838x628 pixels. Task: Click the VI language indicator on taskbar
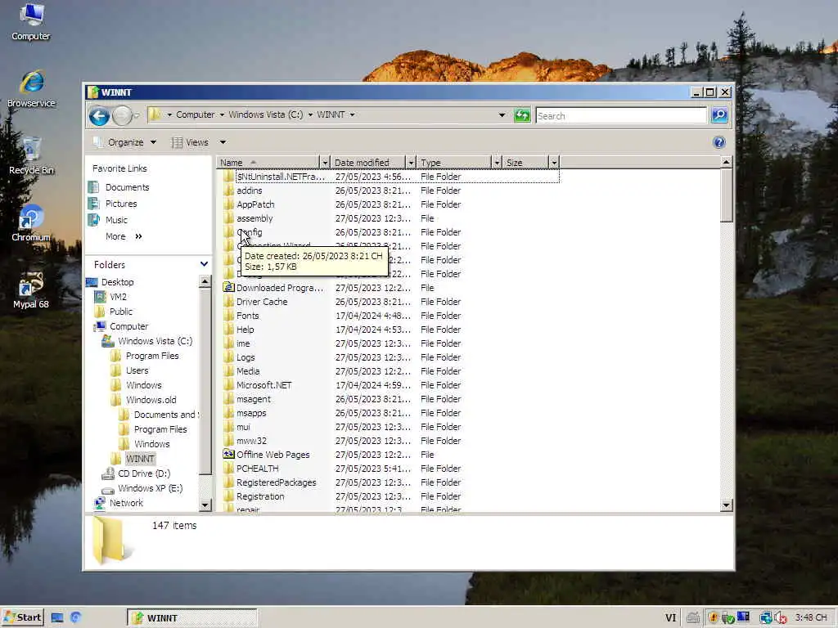(670, 618)
